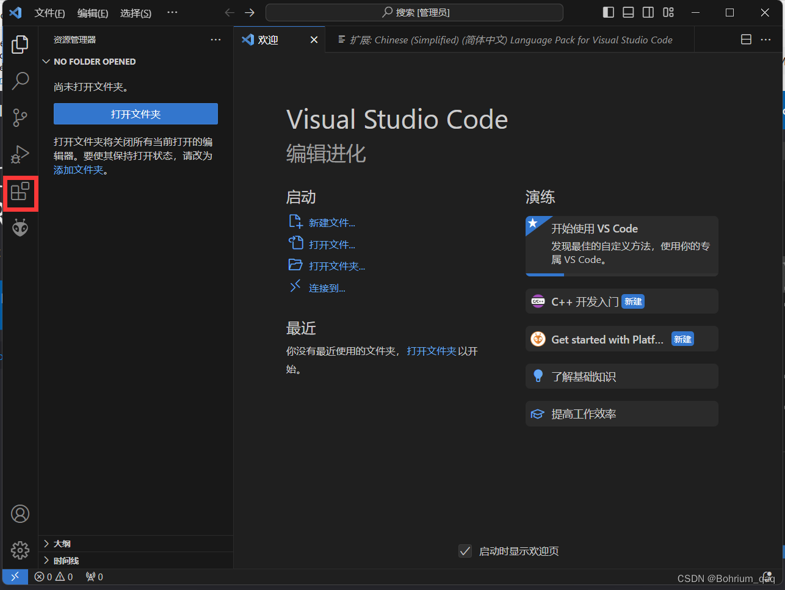Open the C++ 开发入门 walkthrough
This screenshot has width=785, height=590.
point(622,301)
